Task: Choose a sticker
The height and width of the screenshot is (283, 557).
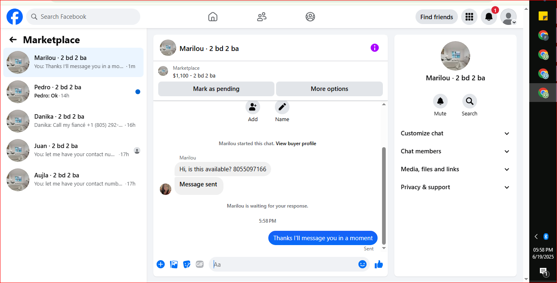Action: click(187, 264)
